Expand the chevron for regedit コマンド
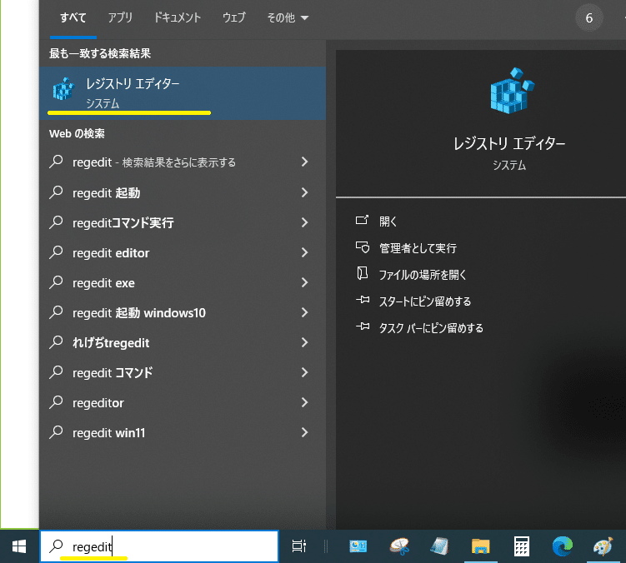The height and width of the screenshot is (563, 626). 304,372
